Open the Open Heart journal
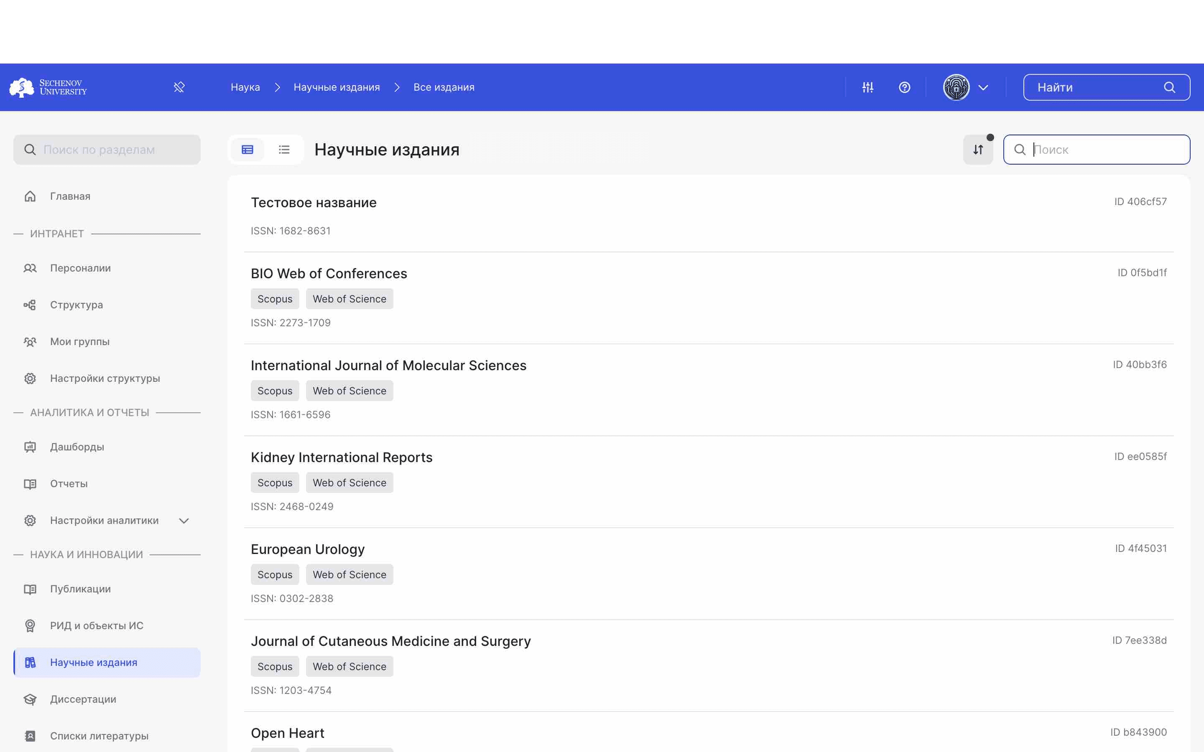The height and width of the screenshot is (752, 1204). tap(288, 733)
